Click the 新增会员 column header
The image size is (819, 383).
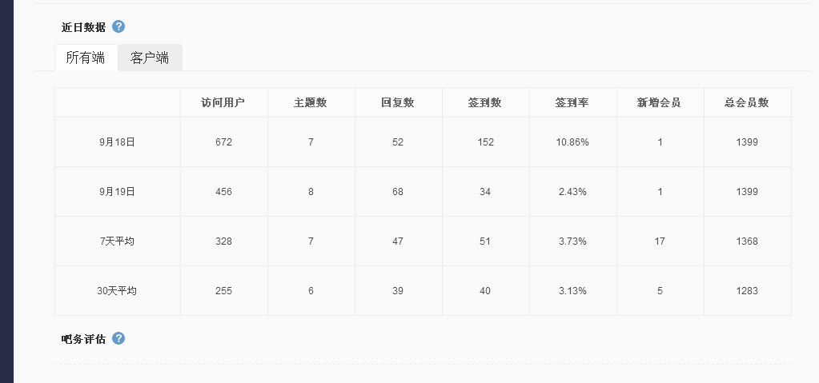[660, 102]
